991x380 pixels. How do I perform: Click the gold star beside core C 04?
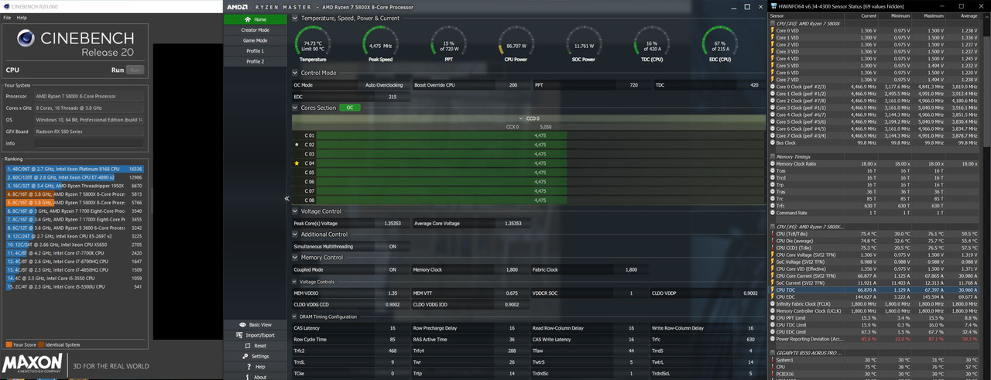[x=297, y=163]
